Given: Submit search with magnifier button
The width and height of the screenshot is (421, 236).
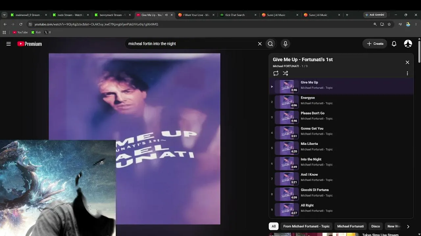Looking at the screenshot, I should click(x=270, y=44).
